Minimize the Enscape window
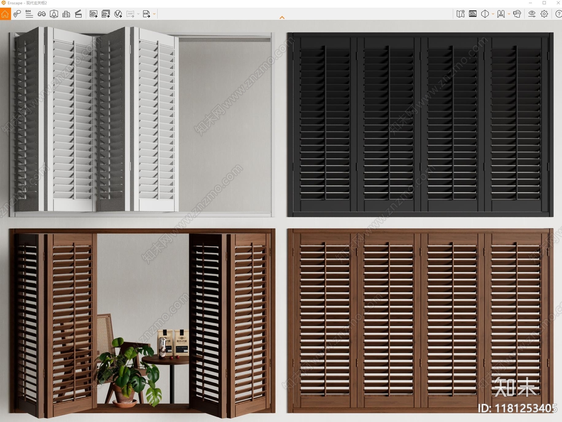Image resolution: width=562 pixels, height=422 pixels. coord(530,3)
